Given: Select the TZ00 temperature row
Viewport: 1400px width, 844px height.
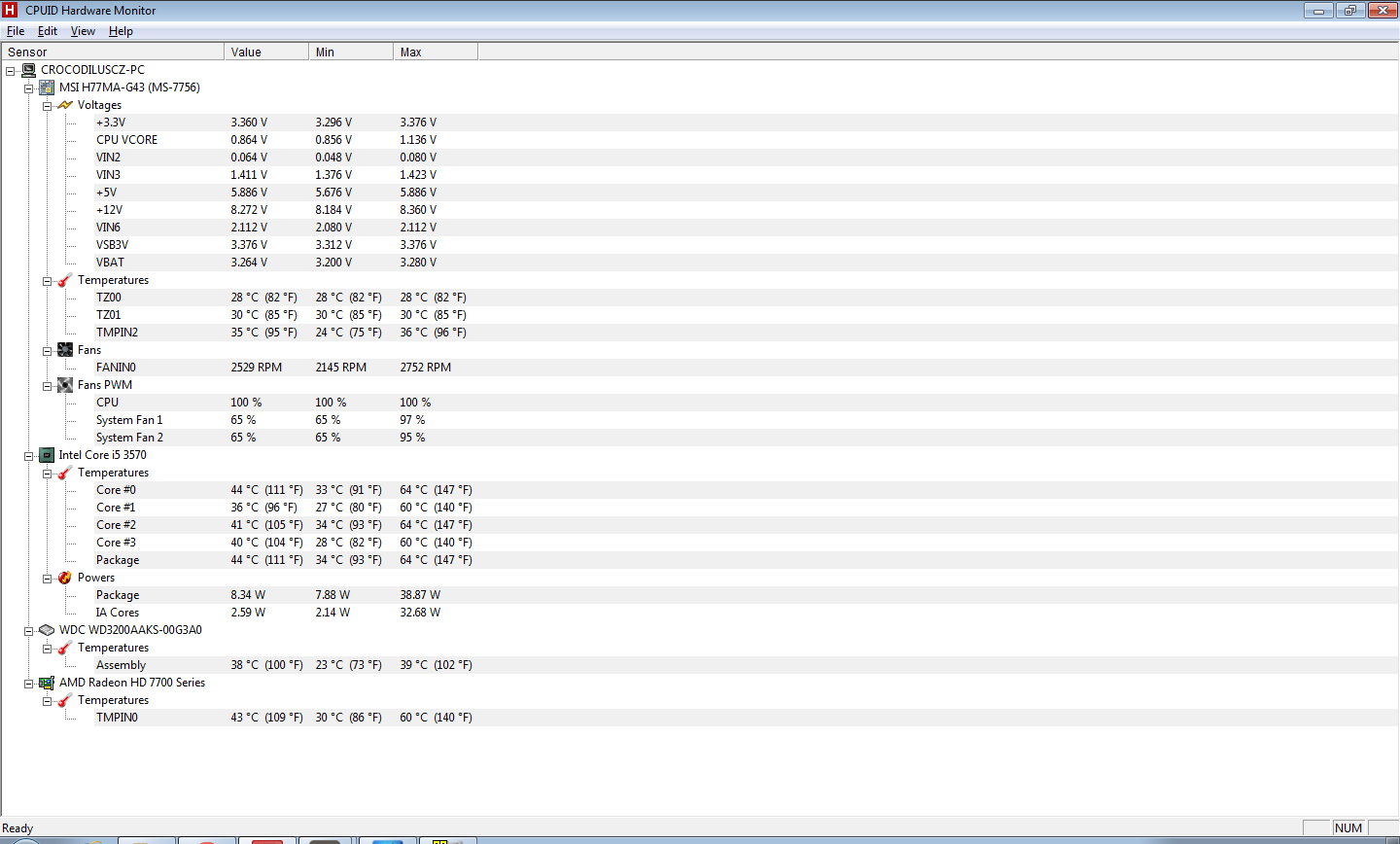Looking at the screenshot, I should [x=746, y=298].
